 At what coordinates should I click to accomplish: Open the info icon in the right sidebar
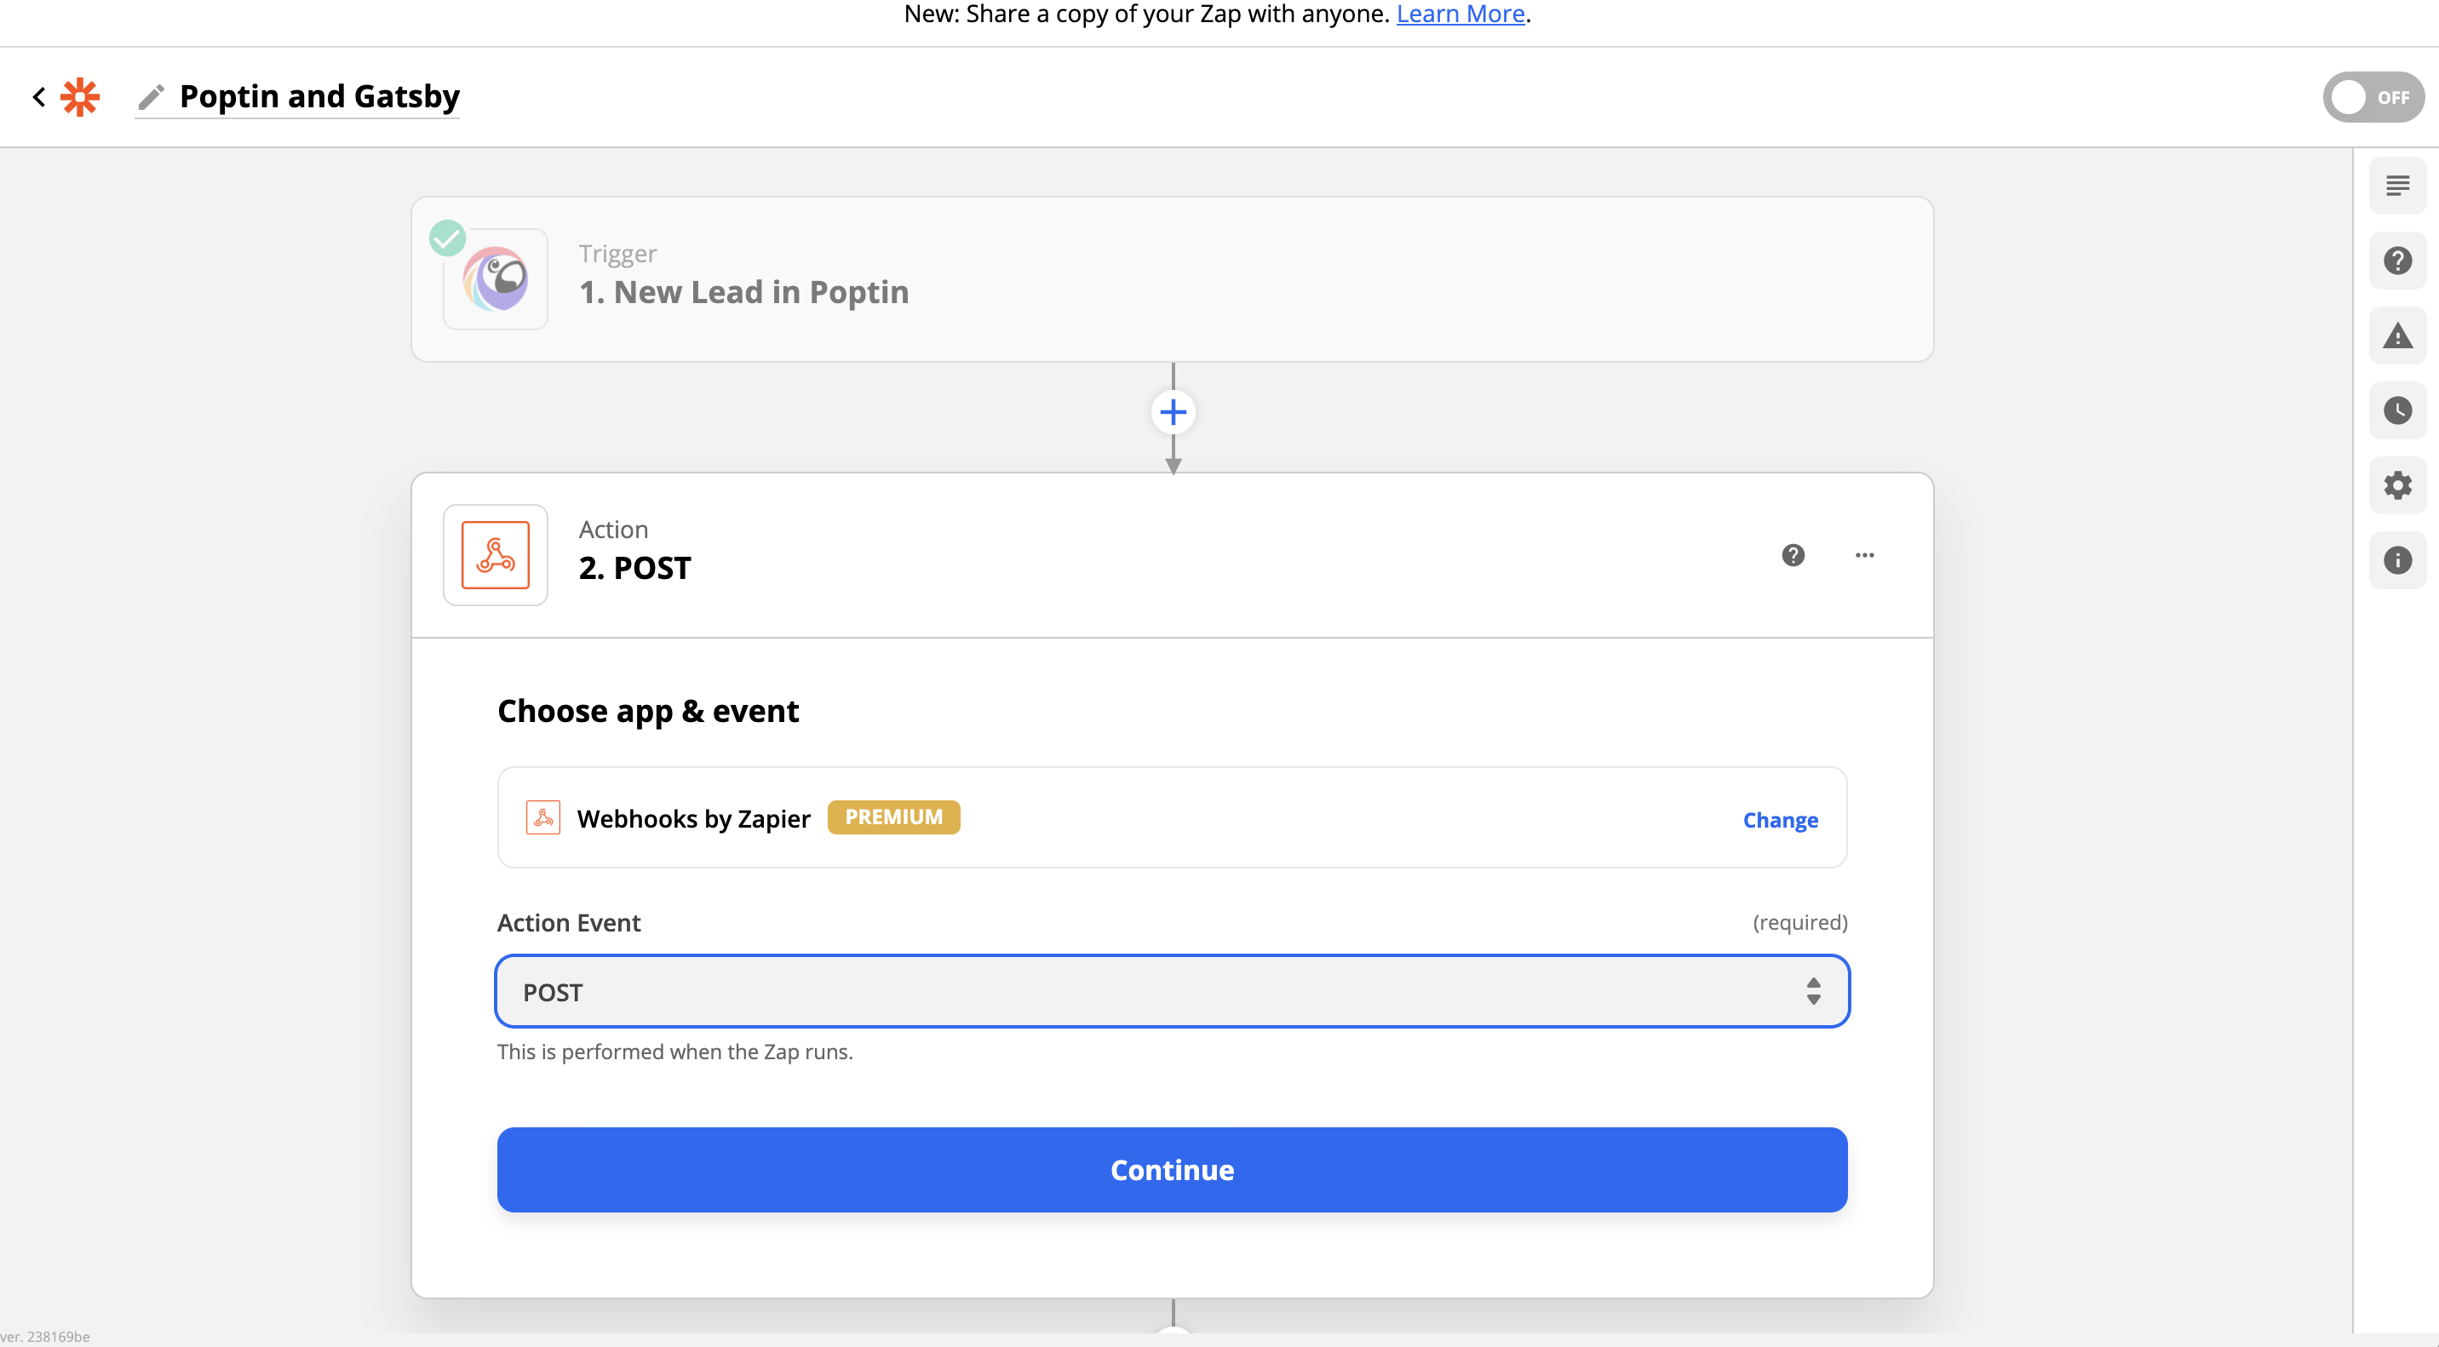tap(2397, 560)
